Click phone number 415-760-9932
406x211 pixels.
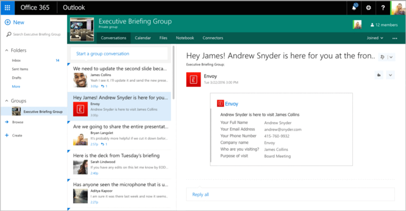[277, 136]
